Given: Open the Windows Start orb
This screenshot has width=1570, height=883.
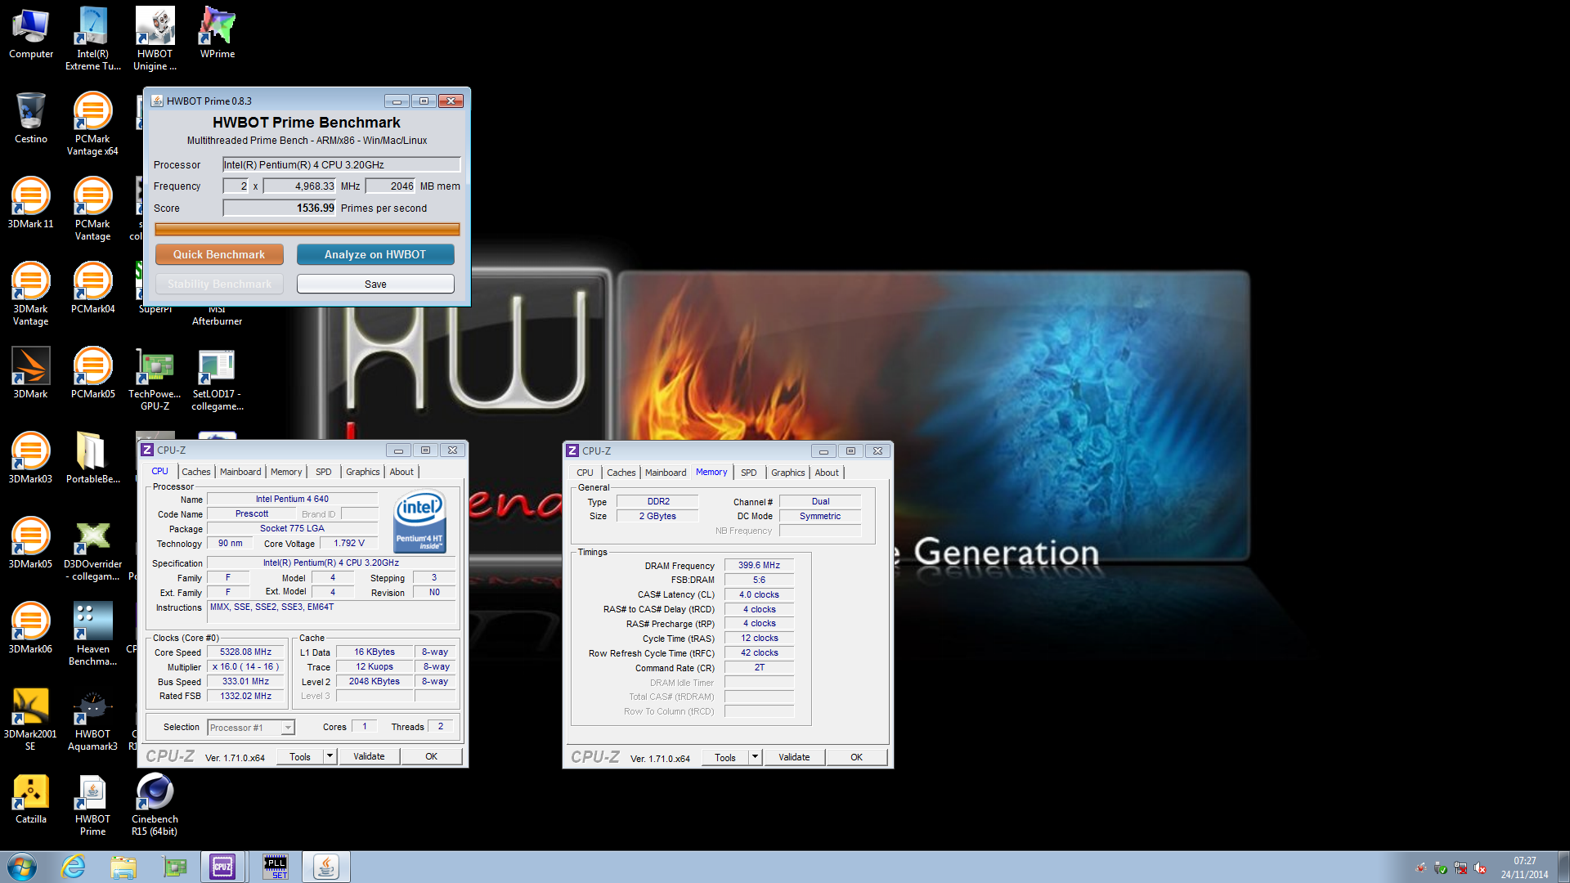Looking at the screenshot, I should [x=22, y=867].
